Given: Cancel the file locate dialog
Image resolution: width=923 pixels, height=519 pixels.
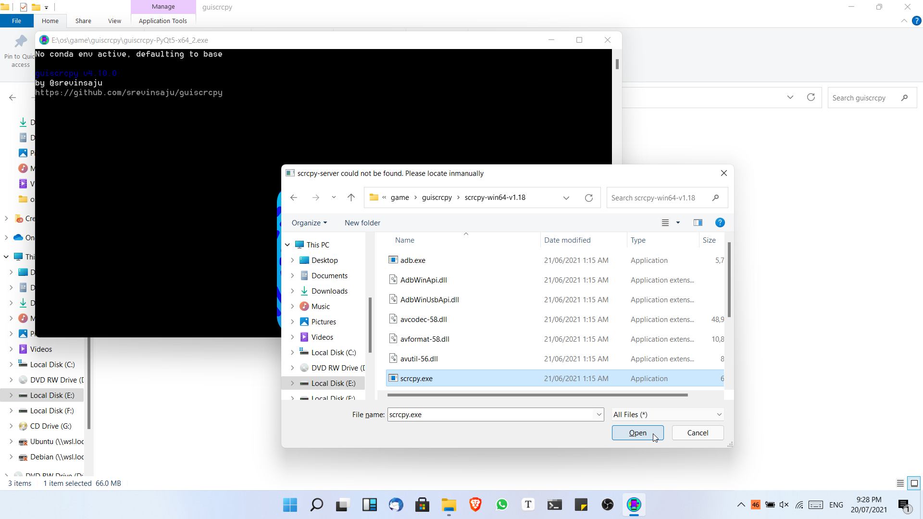Looking at the screenshot, I should tap(698, 432).
